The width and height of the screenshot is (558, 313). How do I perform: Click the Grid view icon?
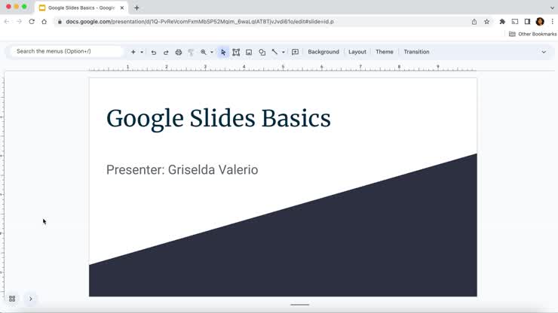12,299
